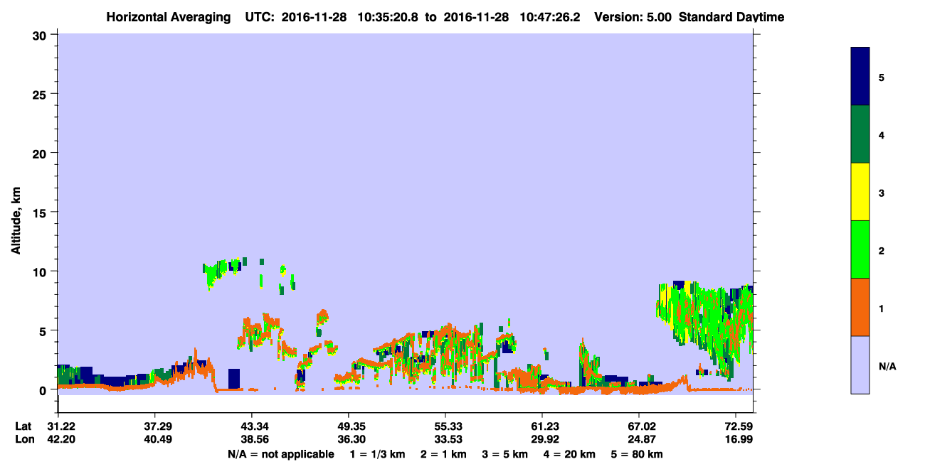Click colorbar label '1'
Viewport: 925px width, 474px height.
[x=882, y=308]
